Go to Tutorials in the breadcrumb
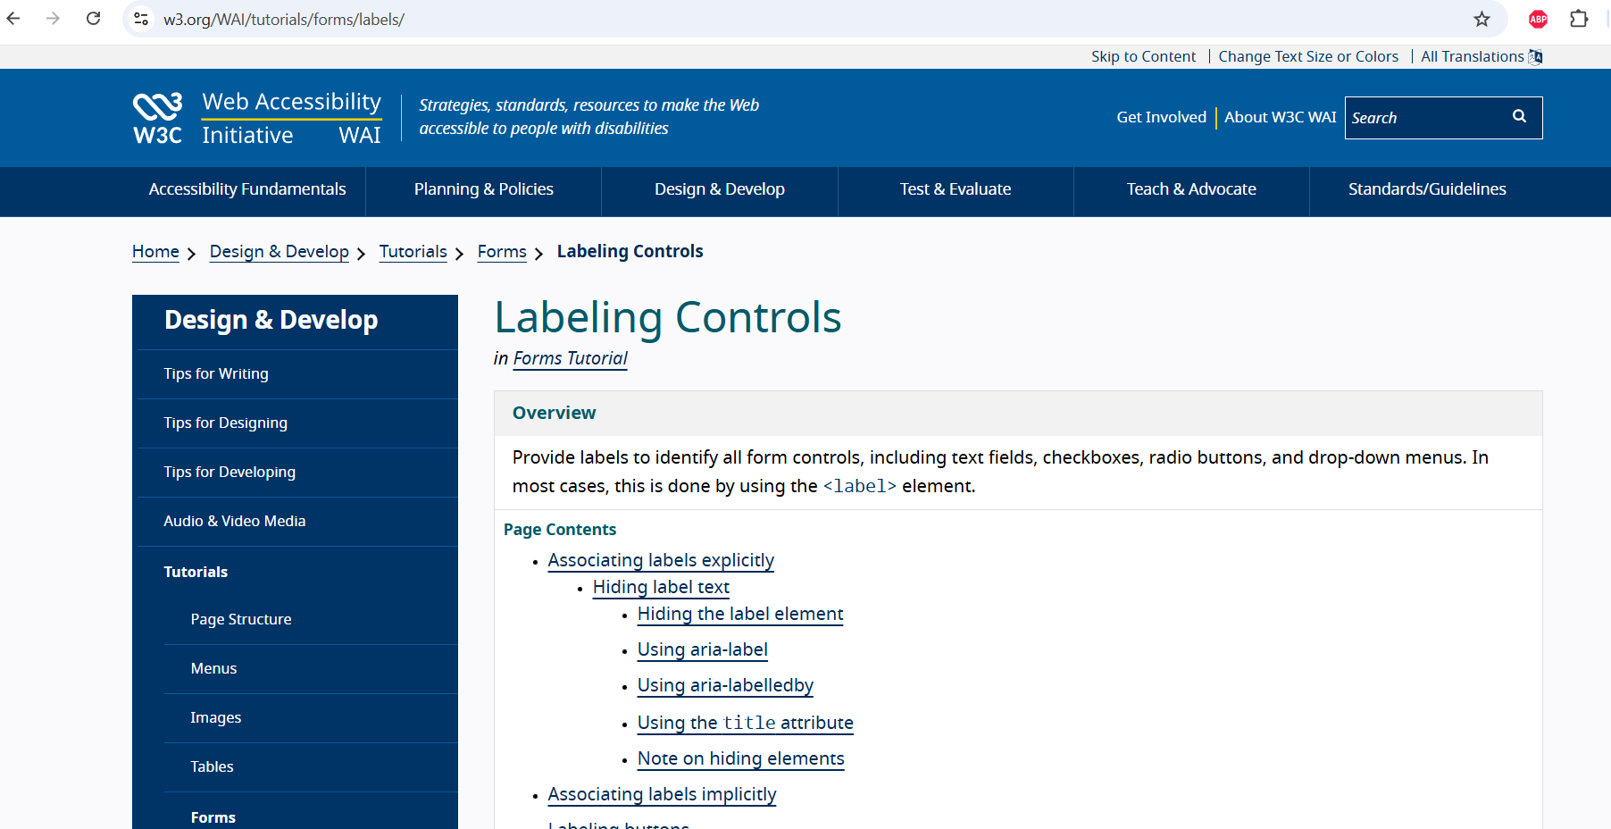The width and height of the screenshot is (1611, 829). 413,252
